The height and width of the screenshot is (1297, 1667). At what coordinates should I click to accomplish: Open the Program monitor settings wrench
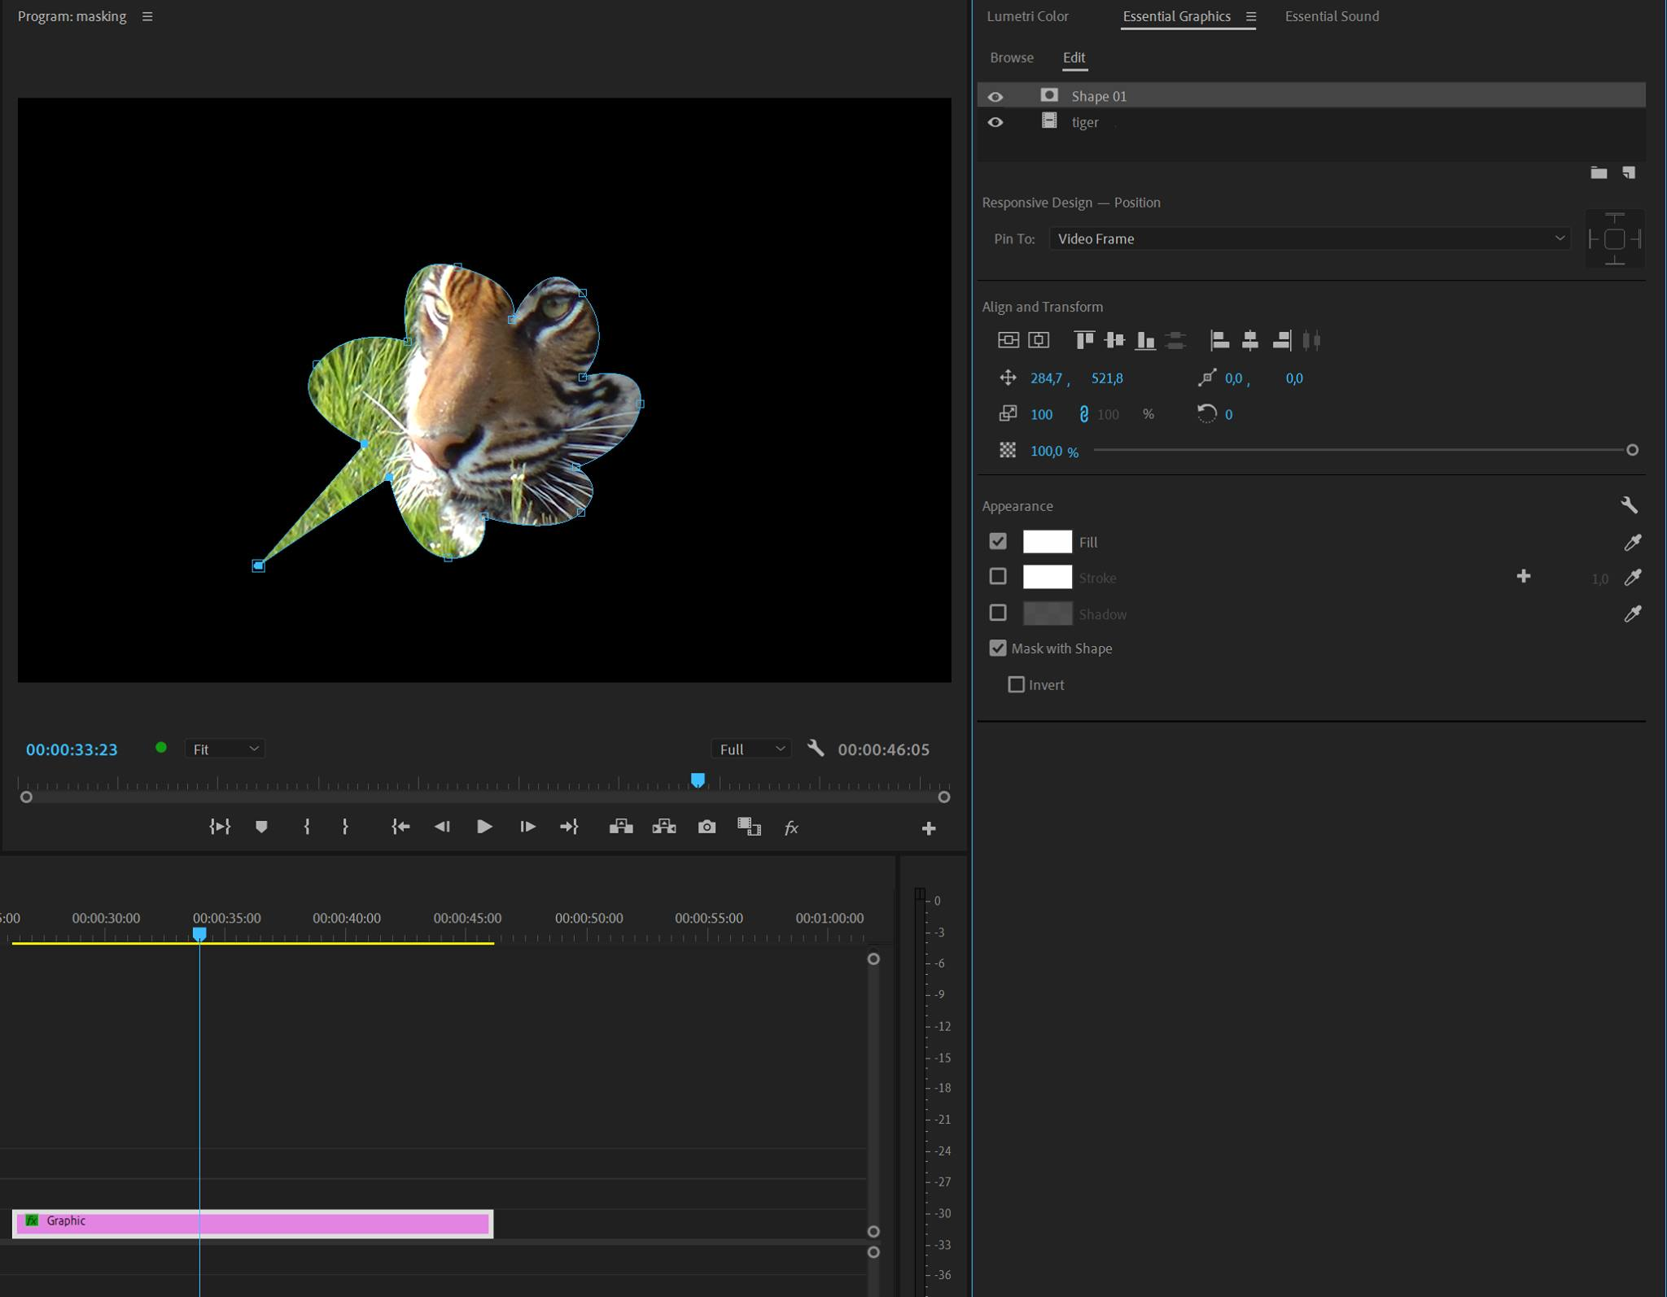[x=816, y=749]
